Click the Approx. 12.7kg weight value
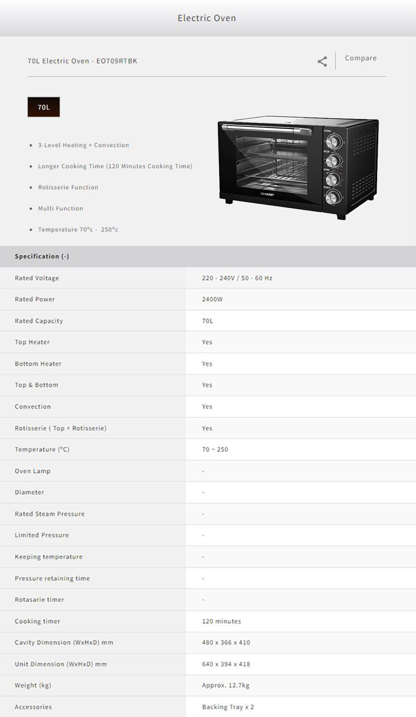This screenshot has height=717, width=416. pyautogui.click(x=225, y=685)
